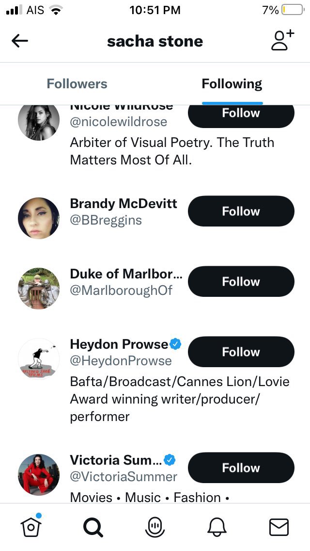This screenshot has height=551, width=310.
Task: Select the Following tab
Action: [x=232, y=84]
